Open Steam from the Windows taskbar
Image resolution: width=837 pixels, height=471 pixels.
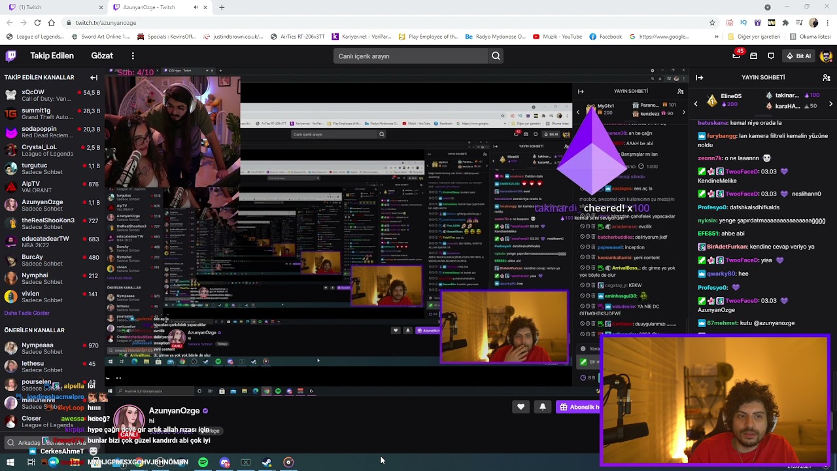[x=267, y=462]
